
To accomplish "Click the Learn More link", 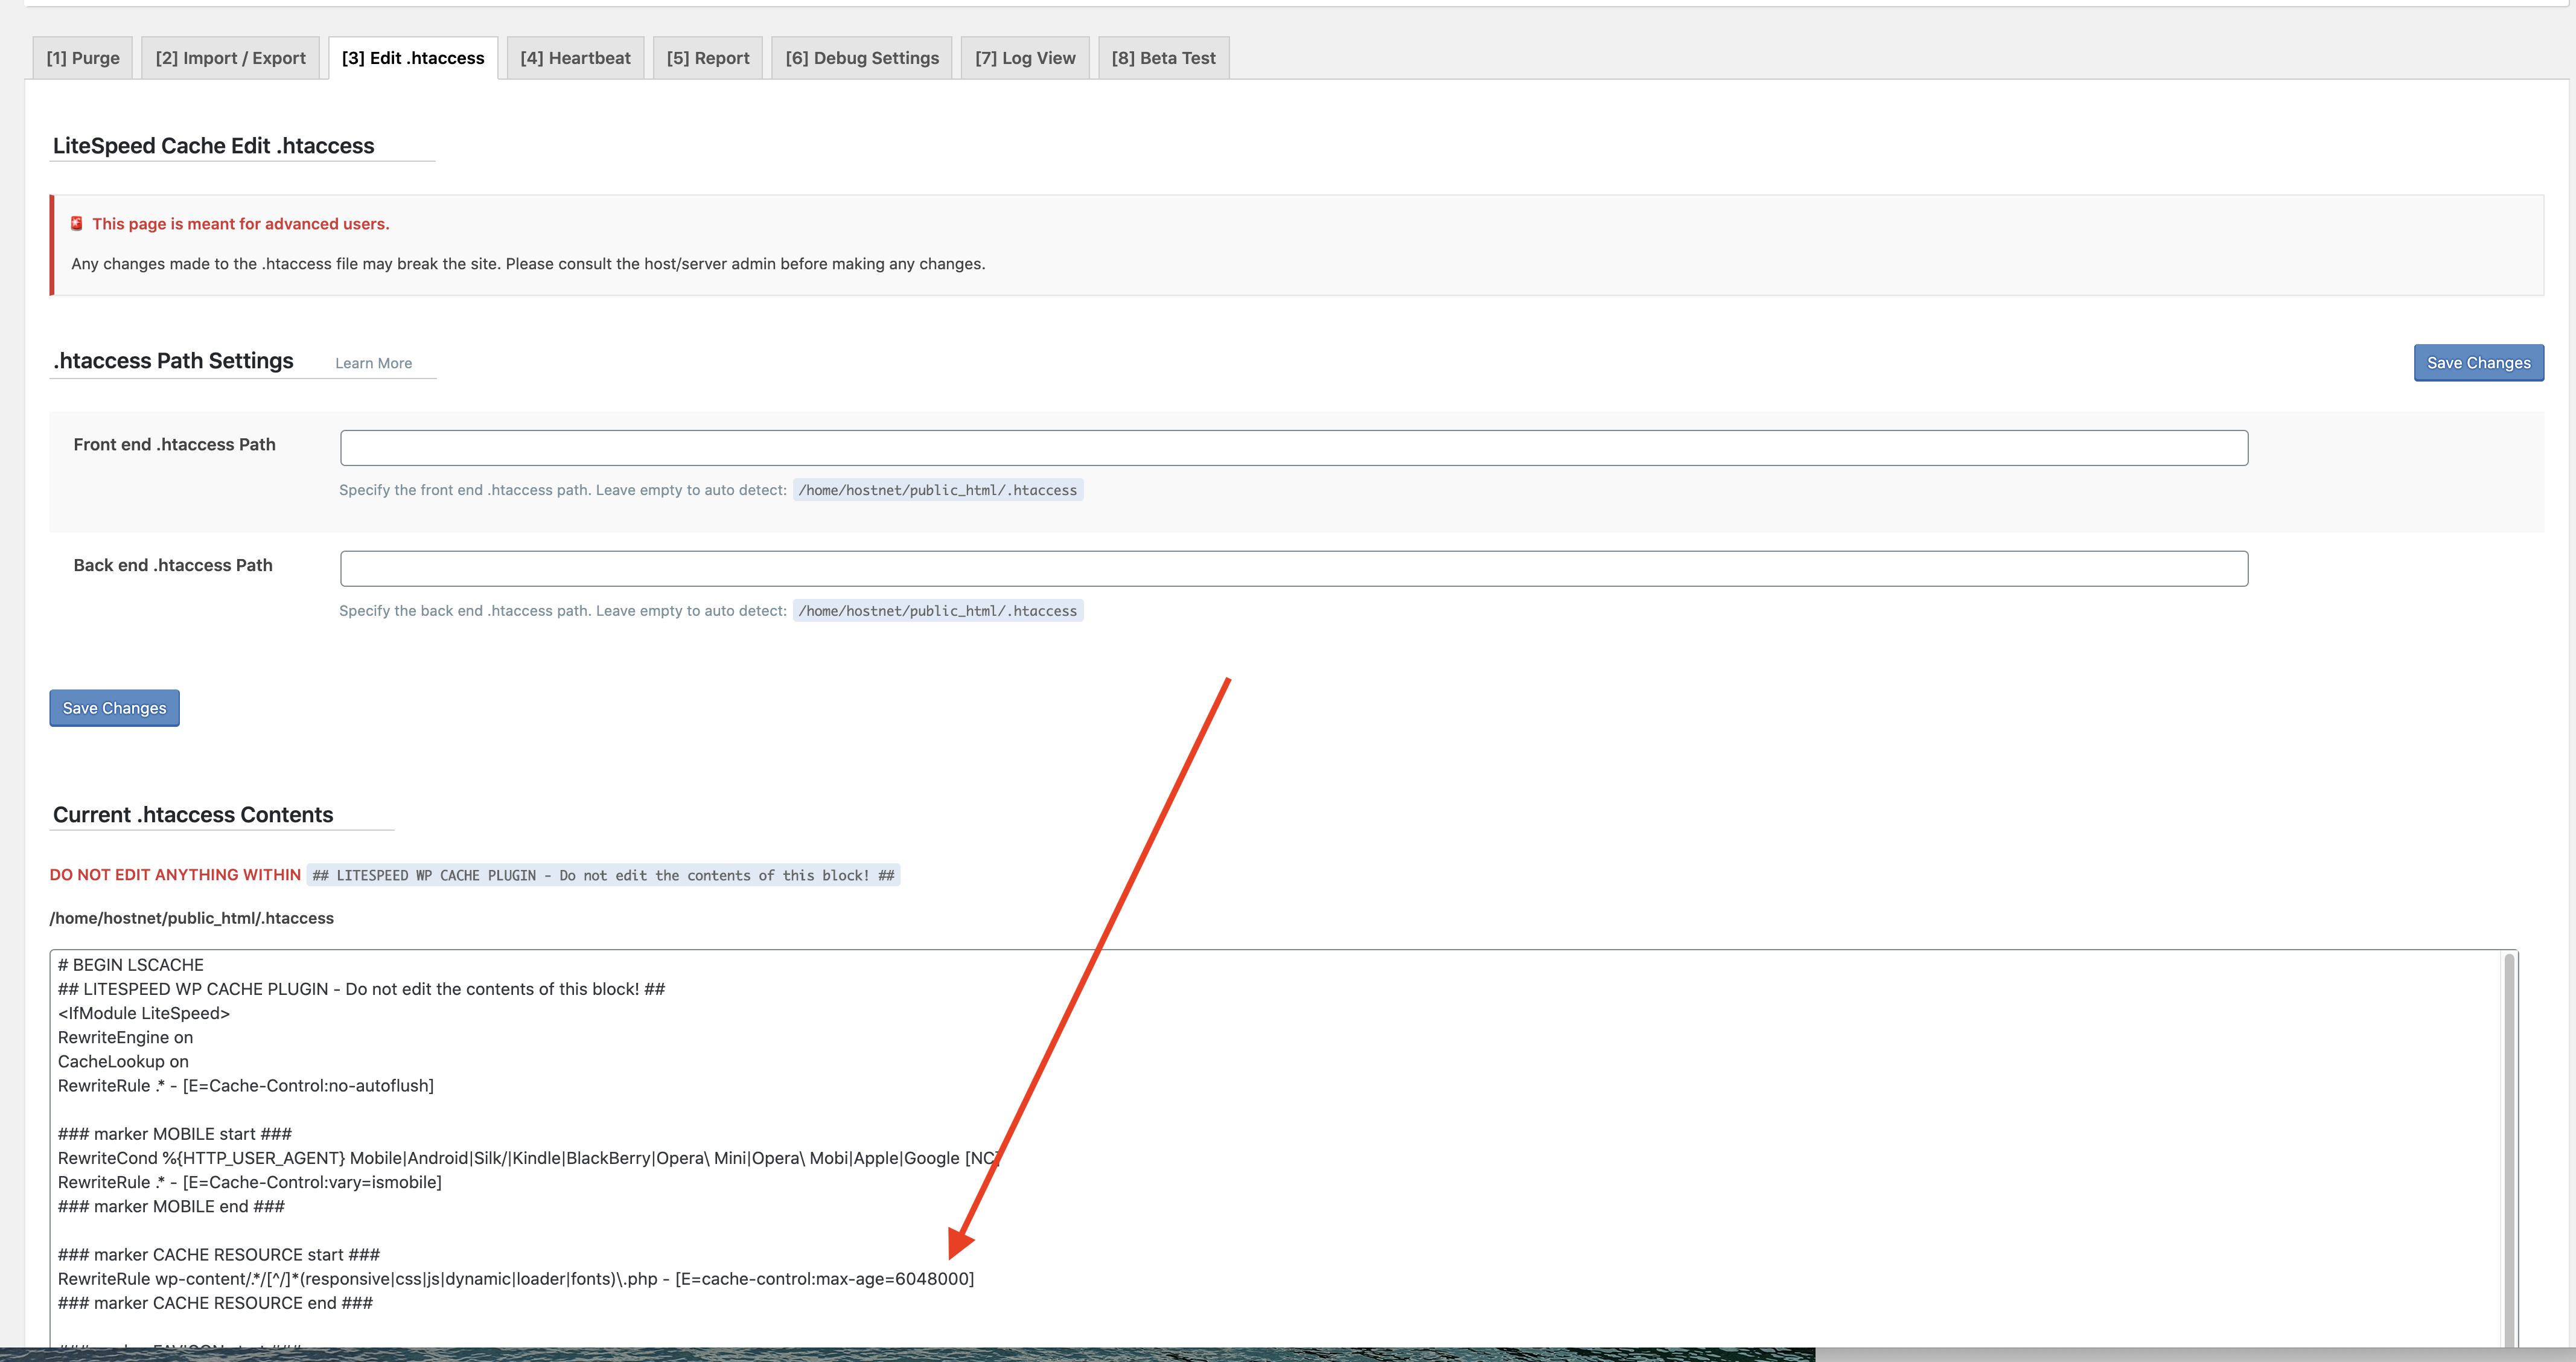I will point(373,363).
